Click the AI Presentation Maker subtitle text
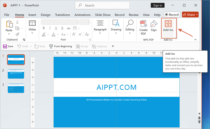The width and height of the screenshot is (210, 129). tap(116, 100)
